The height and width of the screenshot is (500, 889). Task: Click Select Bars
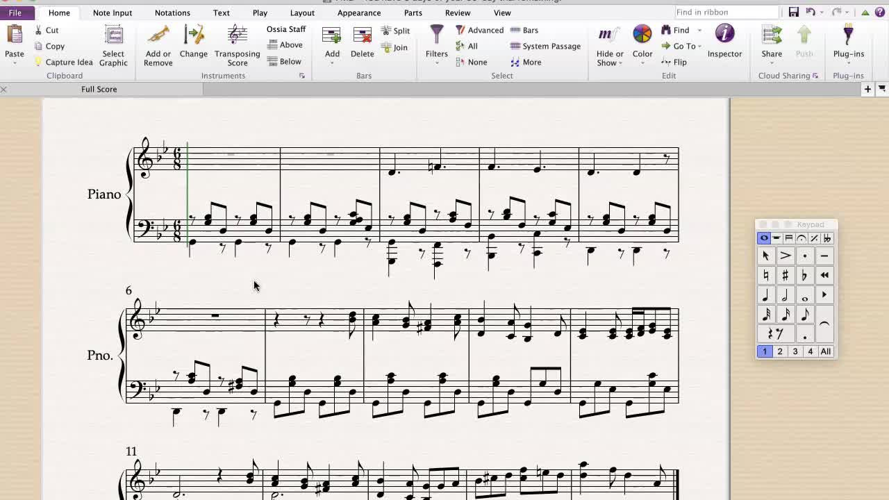tap(524, 31)
